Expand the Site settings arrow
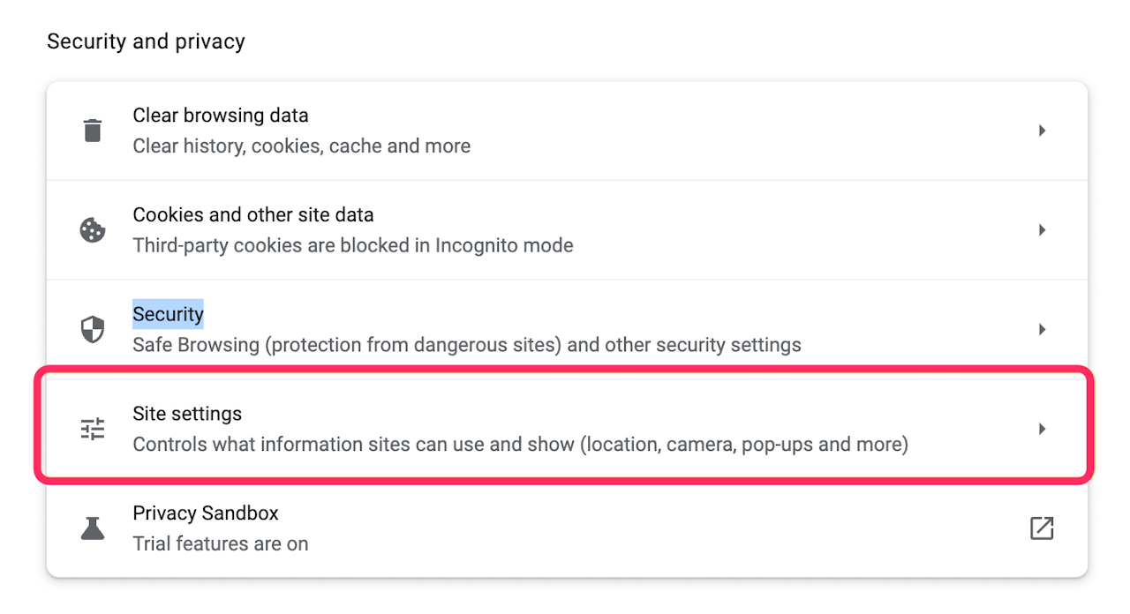The width and height of the screenshot is (1130, 614). (x=1042, y=429)
